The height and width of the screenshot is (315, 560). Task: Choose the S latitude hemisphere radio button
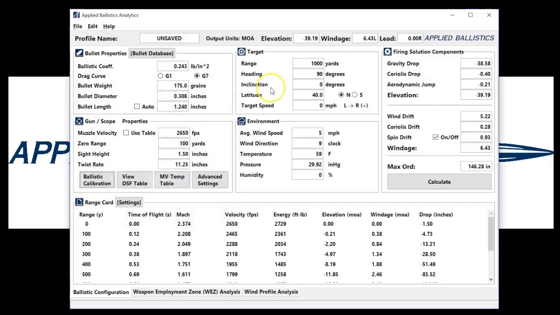click(x=355, y=94)
